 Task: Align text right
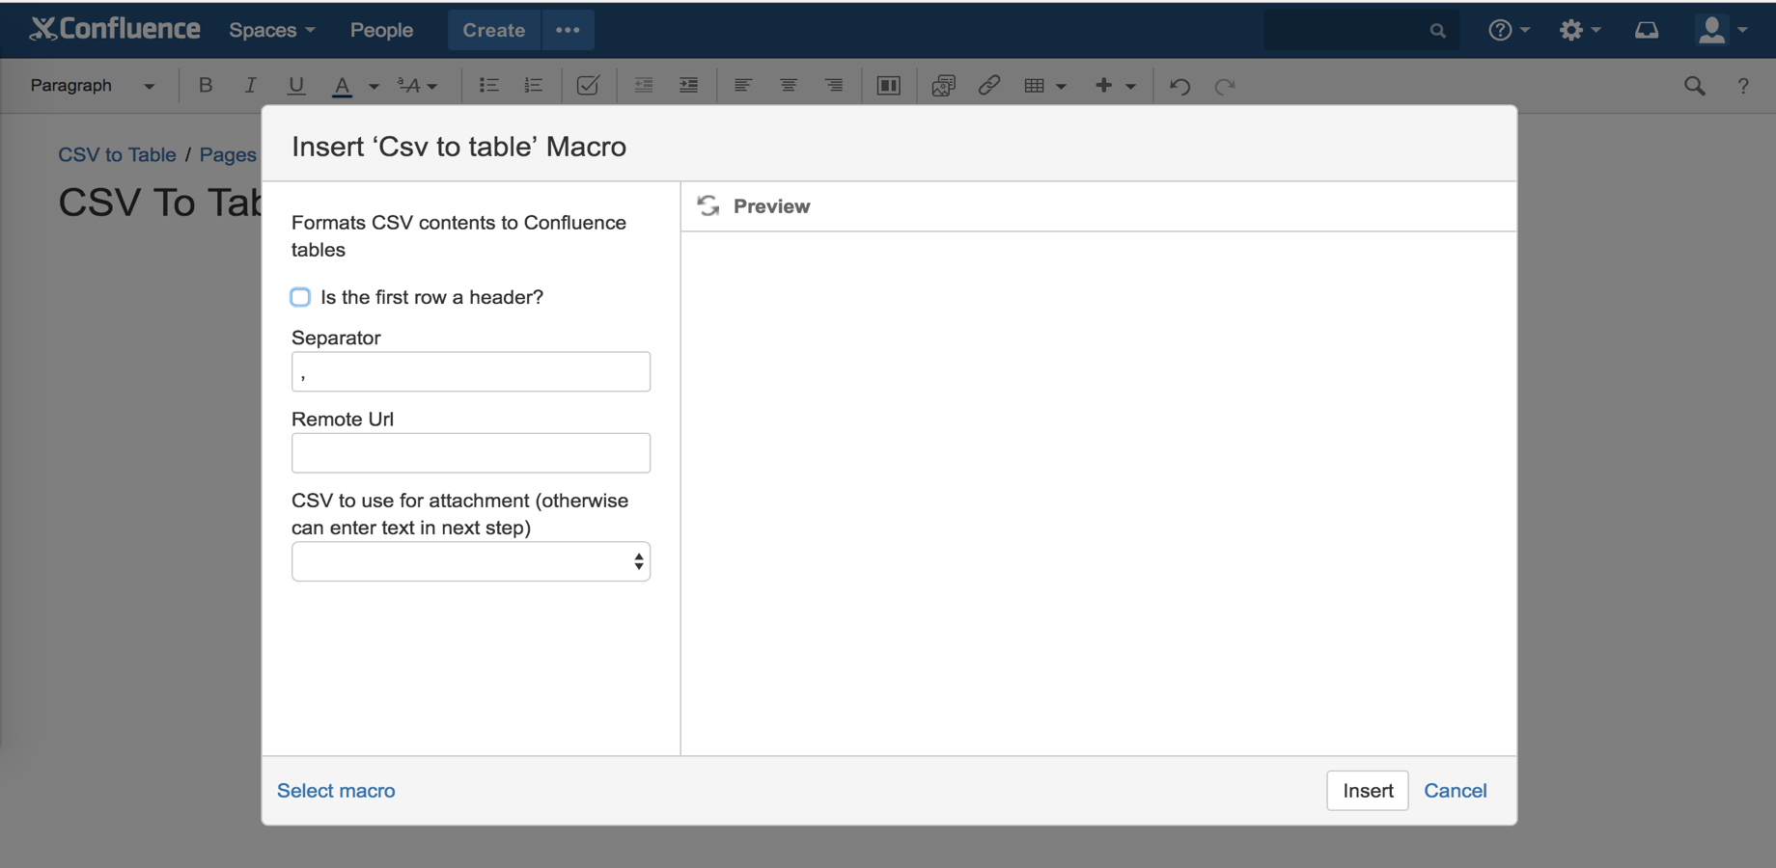pos(833,85)
